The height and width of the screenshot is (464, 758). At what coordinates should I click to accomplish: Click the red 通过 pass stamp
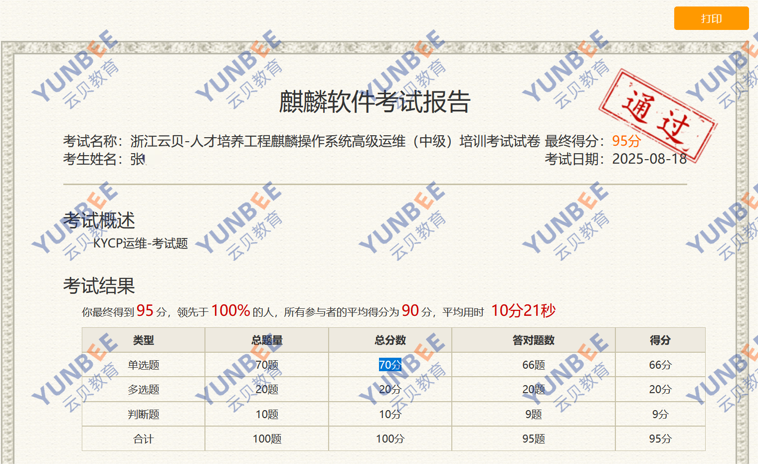coord(657,116)
